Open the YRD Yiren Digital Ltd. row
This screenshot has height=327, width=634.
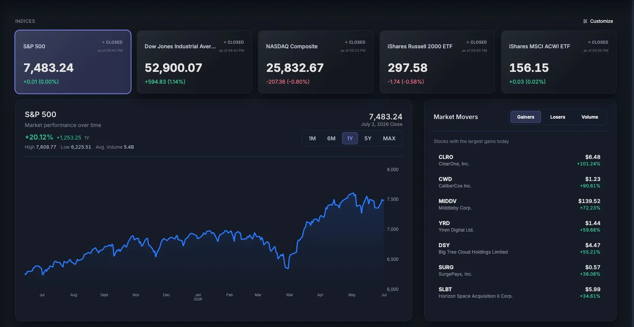[x=520, y=226]
